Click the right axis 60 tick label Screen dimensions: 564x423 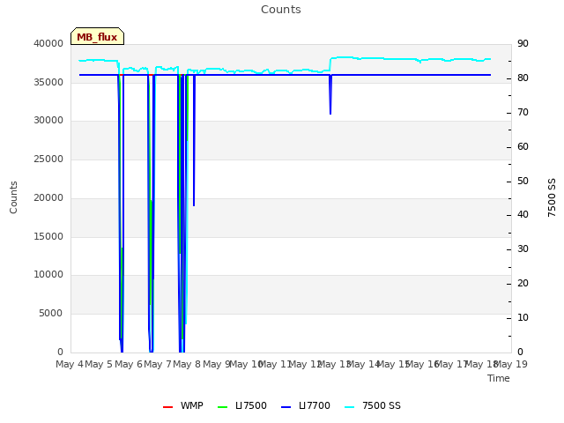523,147
